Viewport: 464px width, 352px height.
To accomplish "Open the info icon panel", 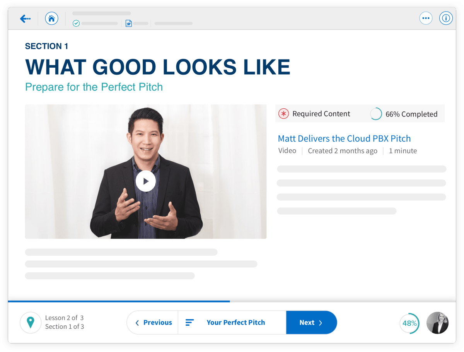I will click(446, 18).
